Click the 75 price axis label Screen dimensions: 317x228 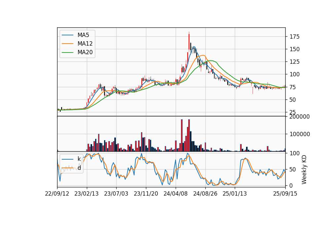tap(293, 87)
